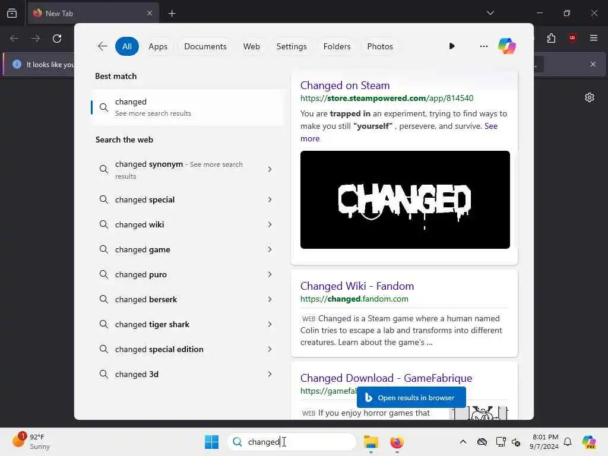The width and height of the screenshot is (608, 456).
Task: Switch to Folders filter
Action: click(x=337, y=46)
